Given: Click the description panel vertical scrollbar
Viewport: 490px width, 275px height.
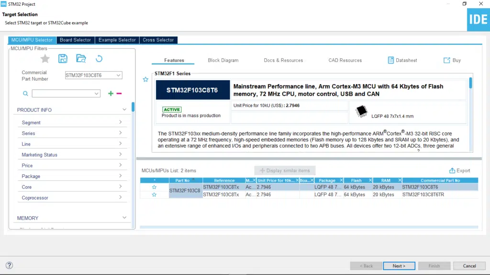Looking at the screenshot, I should [470, 83].
